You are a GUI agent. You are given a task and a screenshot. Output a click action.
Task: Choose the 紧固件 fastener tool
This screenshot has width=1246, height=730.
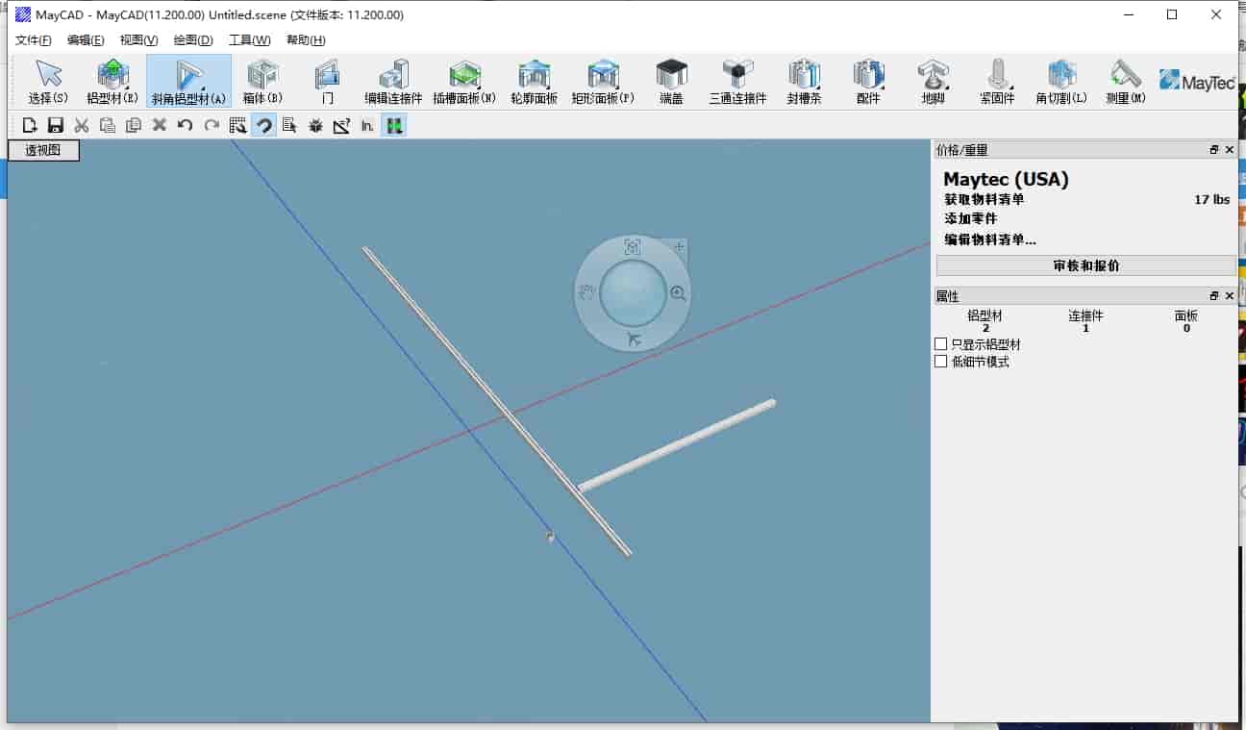point(997,81)
